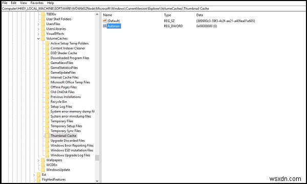Click the VolumeCaches folder icon
The image size is (307, 184).
43,39
